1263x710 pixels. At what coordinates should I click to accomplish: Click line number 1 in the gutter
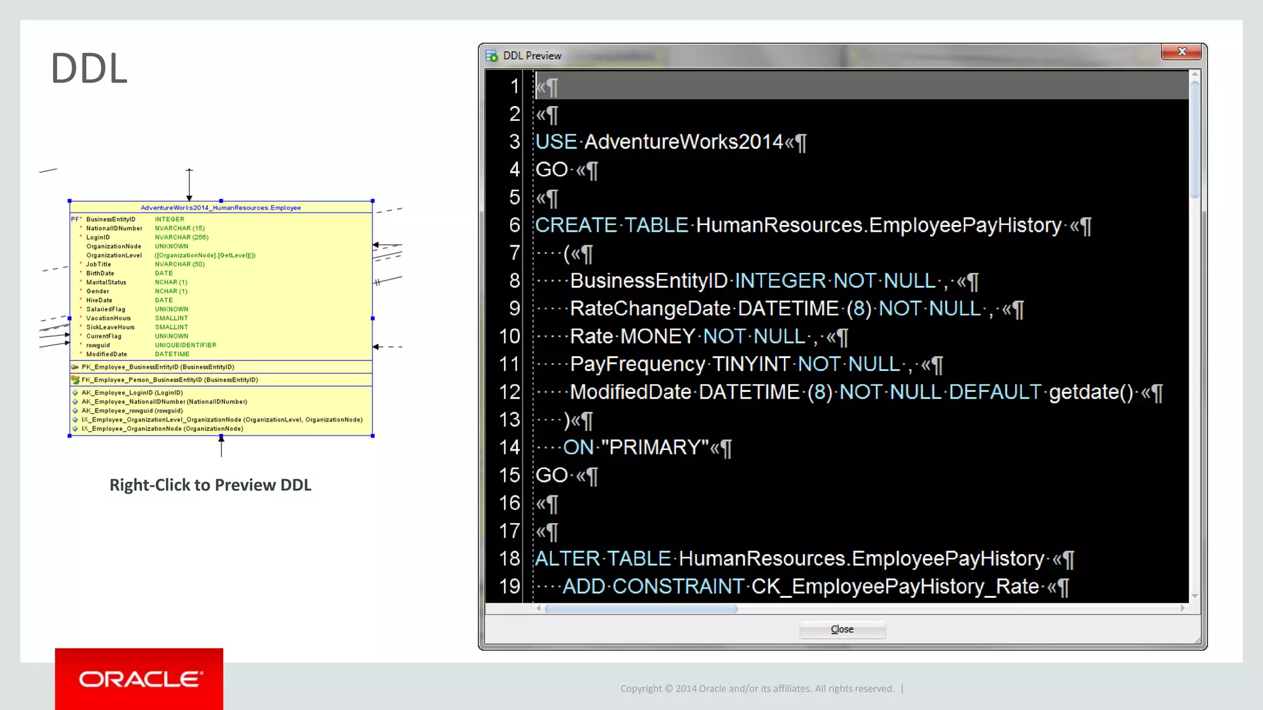(x=514, y=86)
